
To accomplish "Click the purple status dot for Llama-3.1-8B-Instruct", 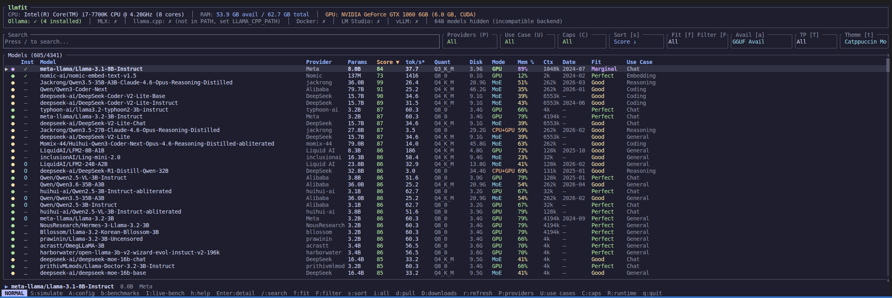I will (x=13, y=69).
